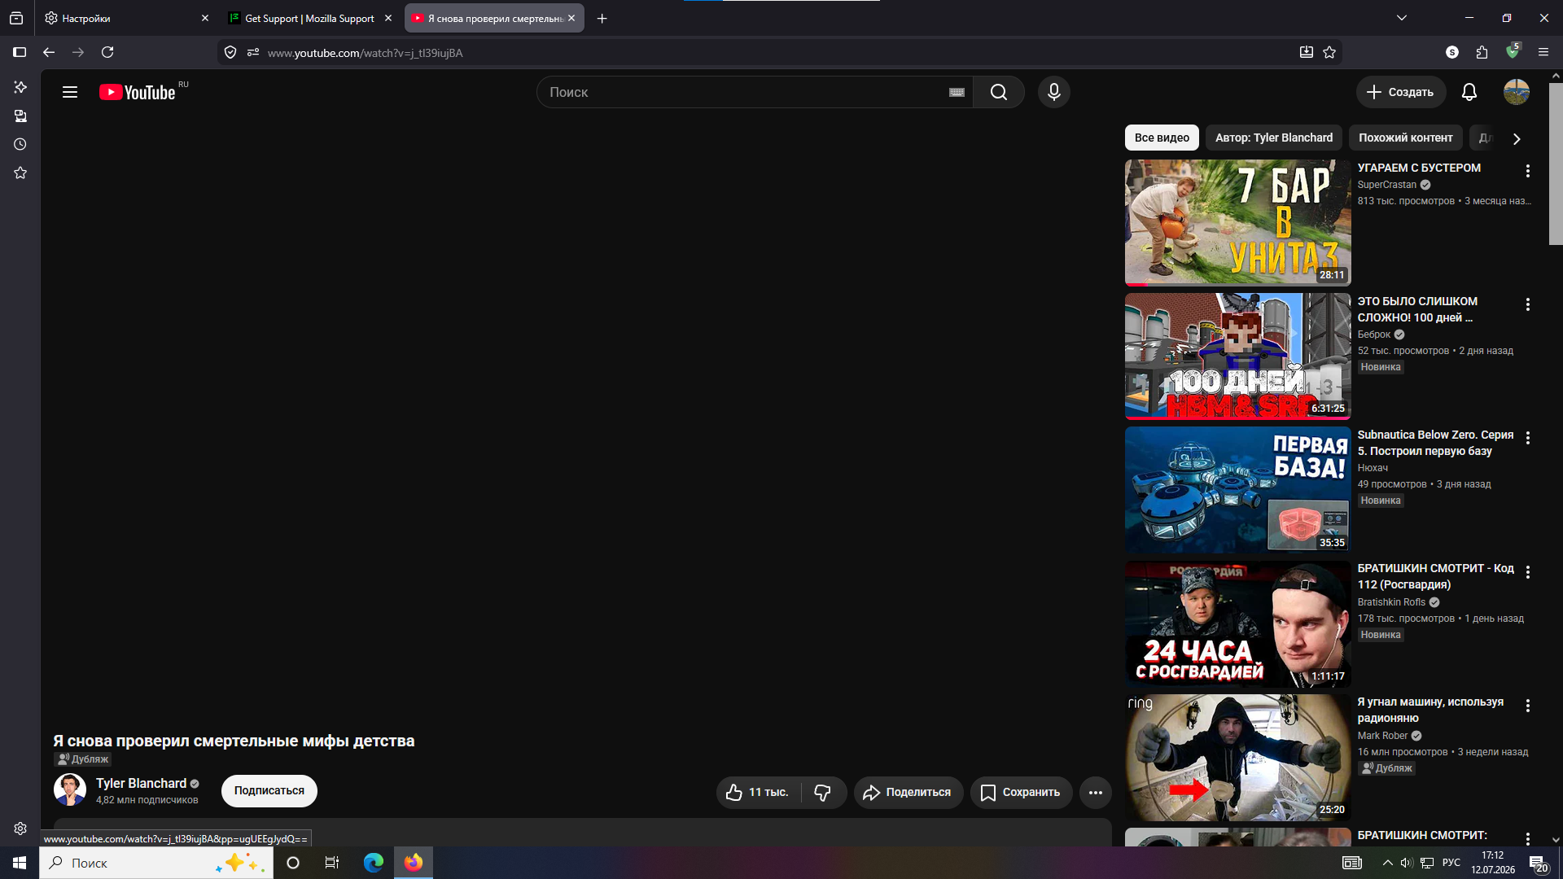Open Tyler Blanchard channel avatar

70,789
